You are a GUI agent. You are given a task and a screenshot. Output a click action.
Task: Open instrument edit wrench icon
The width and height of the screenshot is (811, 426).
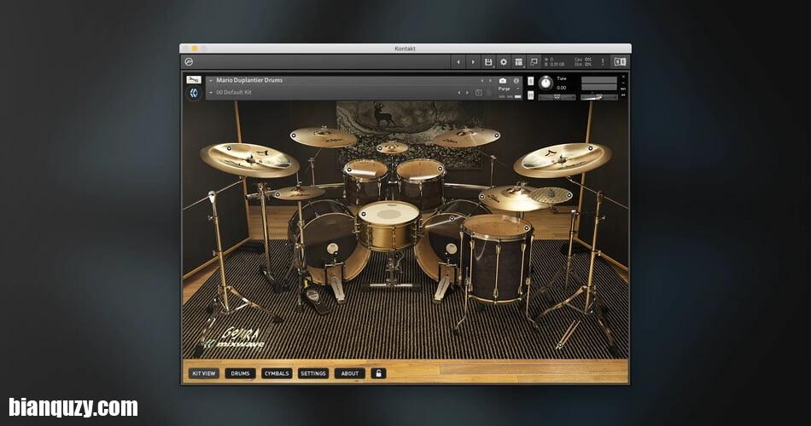click(194, 80)
